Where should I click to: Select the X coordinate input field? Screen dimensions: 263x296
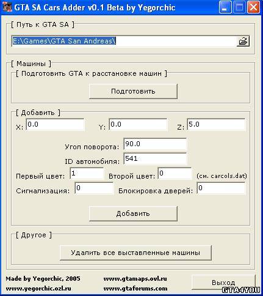[55, 124]
